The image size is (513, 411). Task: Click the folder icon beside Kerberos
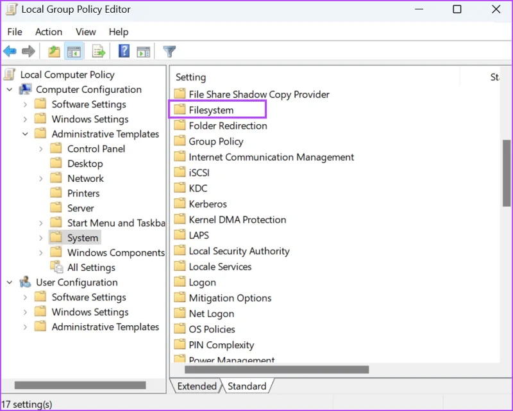[180, 204]
